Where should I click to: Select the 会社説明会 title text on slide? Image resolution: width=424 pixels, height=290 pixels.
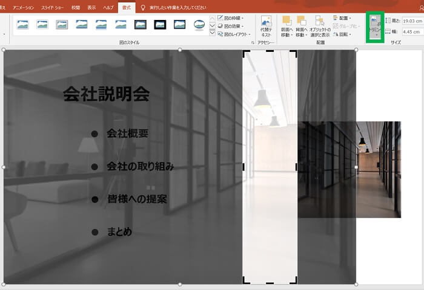pyautogui.click(x=106, y=94)
